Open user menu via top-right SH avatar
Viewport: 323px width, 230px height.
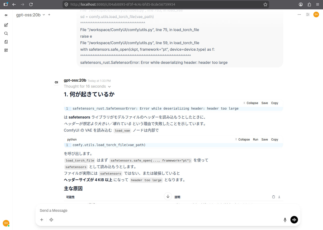coord(316,15)
